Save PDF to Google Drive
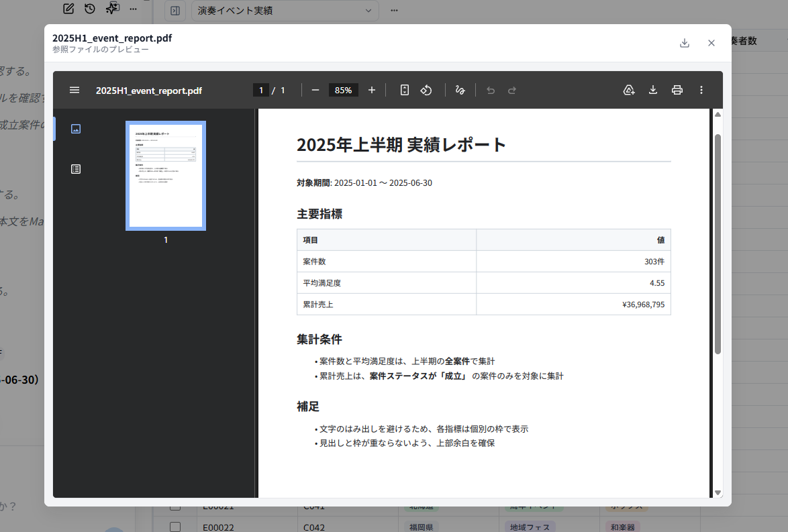The width and height of the screenshot is (788, 532). click(629, 91)
